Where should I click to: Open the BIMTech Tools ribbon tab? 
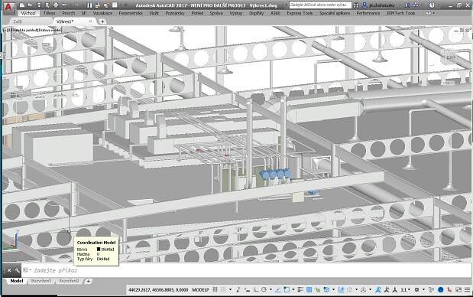coord(401,13)
